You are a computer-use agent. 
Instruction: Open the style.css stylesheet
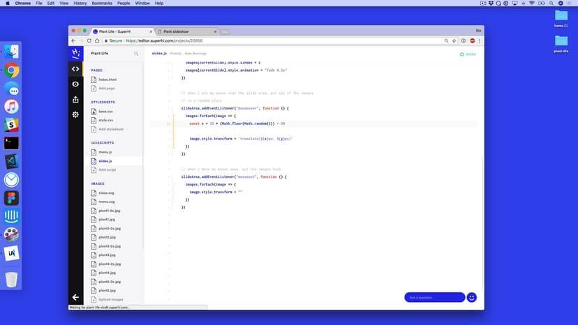(x=105, y=120)
